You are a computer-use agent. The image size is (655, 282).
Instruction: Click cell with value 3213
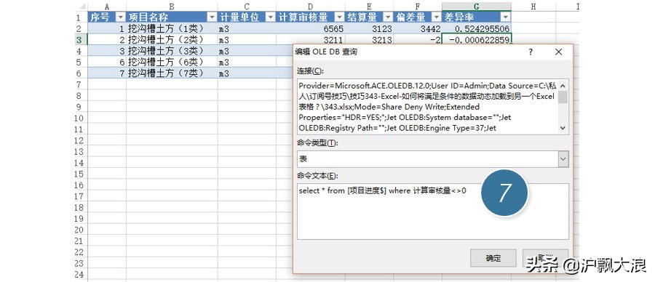(x=369, y=40)
